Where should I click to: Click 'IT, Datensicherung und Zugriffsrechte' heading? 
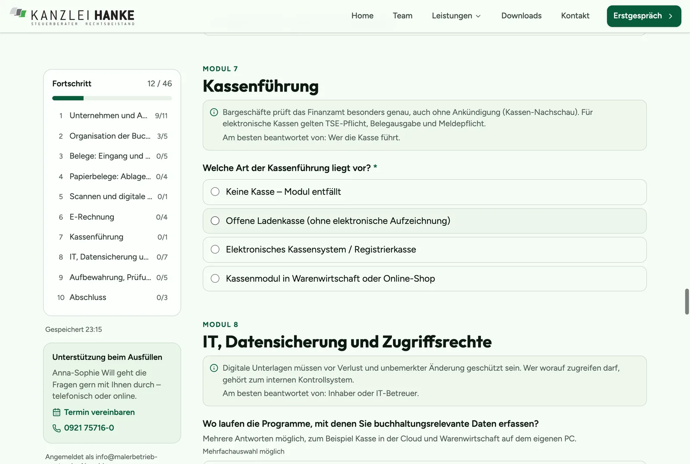pyautogui.click(x=347, y=342)
